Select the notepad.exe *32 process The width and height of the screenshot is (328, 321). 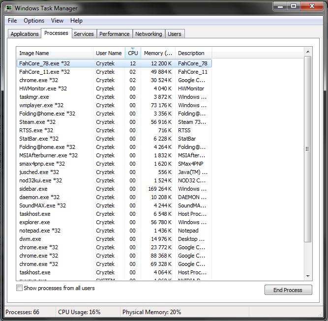coord(114,231)
